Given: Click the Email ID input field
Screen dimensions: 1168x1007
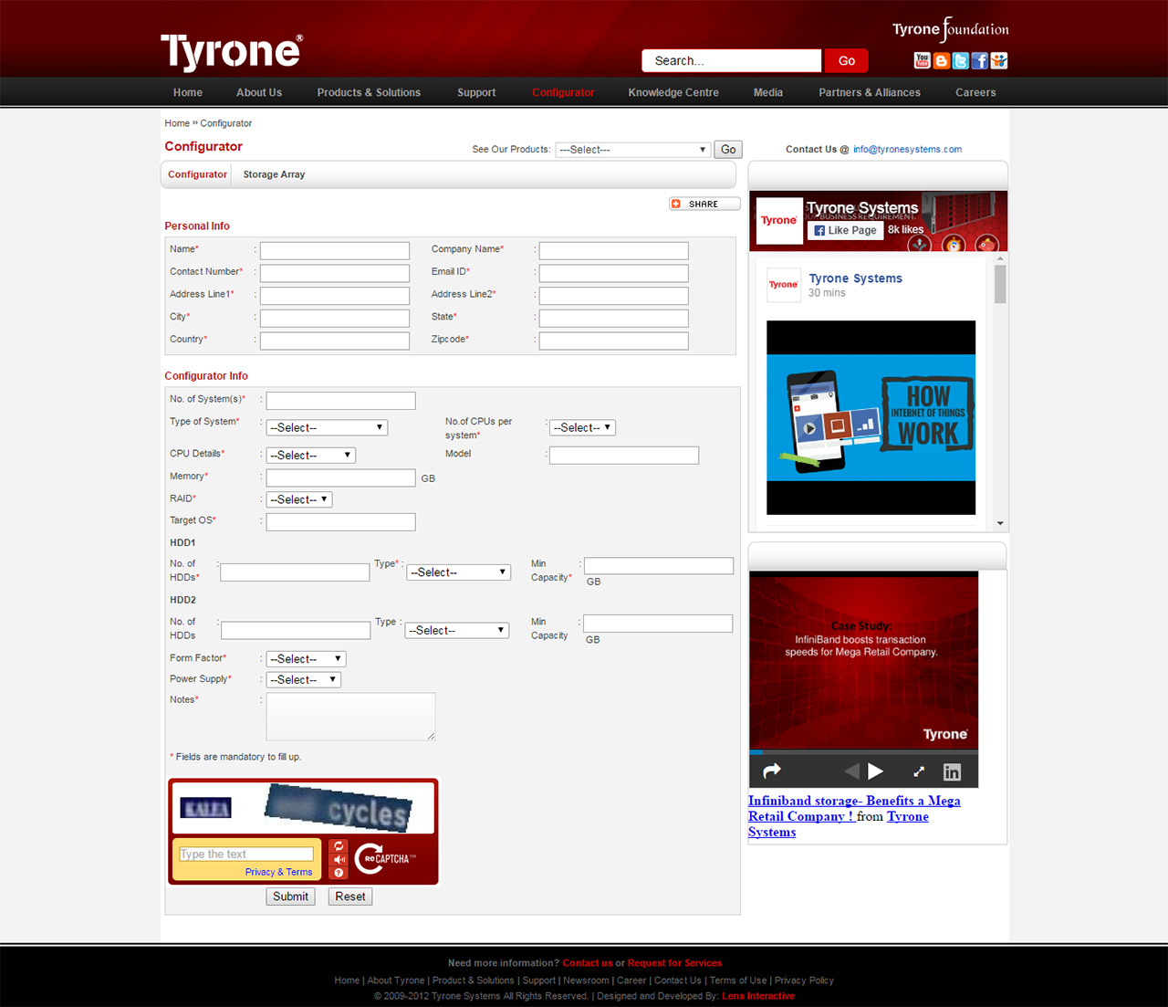Looking at the screenshot, I should (614, 273).
